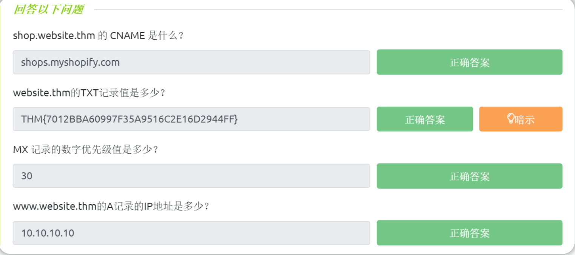
Task: Select the THM{7012BBA...} flag answer field
Action: pos(191,119)
